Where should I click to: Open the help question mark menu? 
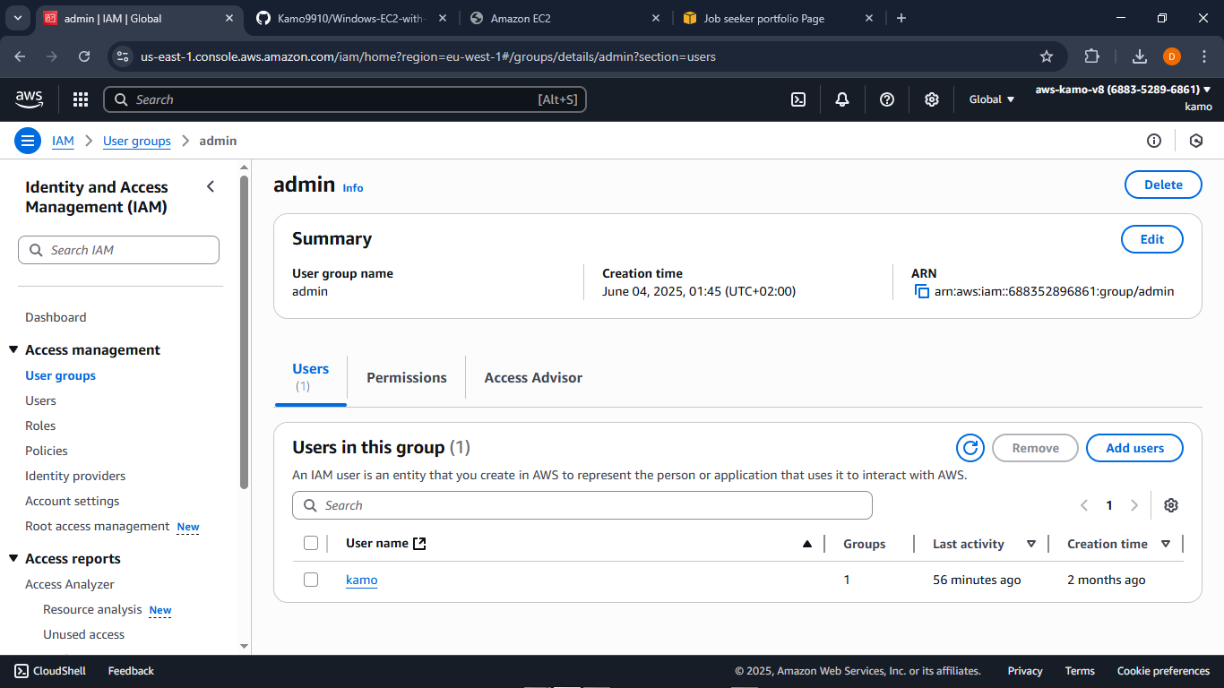pyautogui.click(x=887, y=99)
